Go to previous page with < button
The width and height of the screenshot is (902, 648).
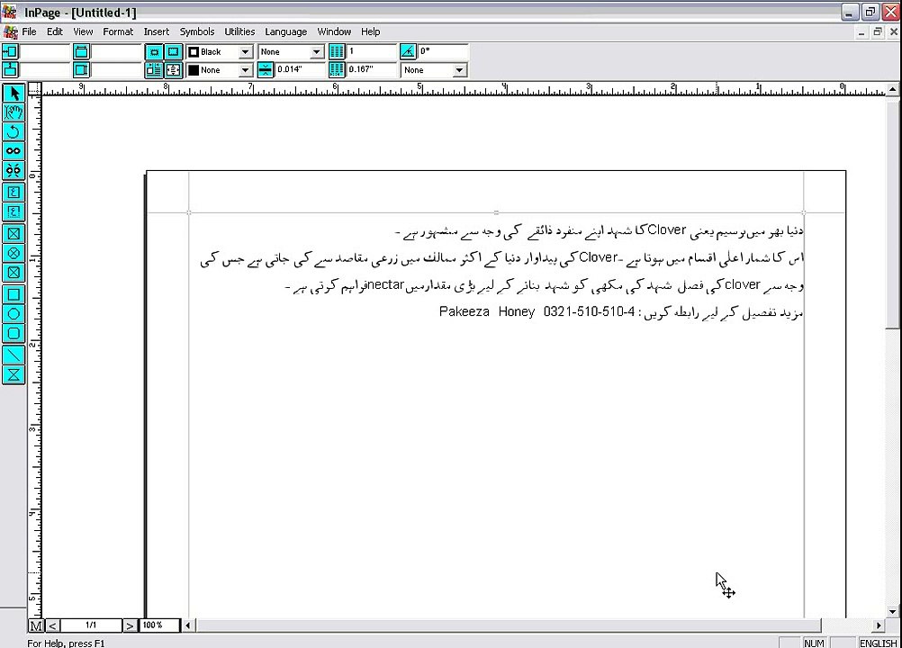pos(52,625)
